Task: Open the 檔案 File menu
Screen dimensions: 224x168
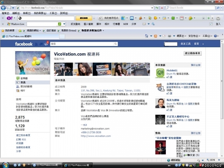Action: [x=6, y=13]
